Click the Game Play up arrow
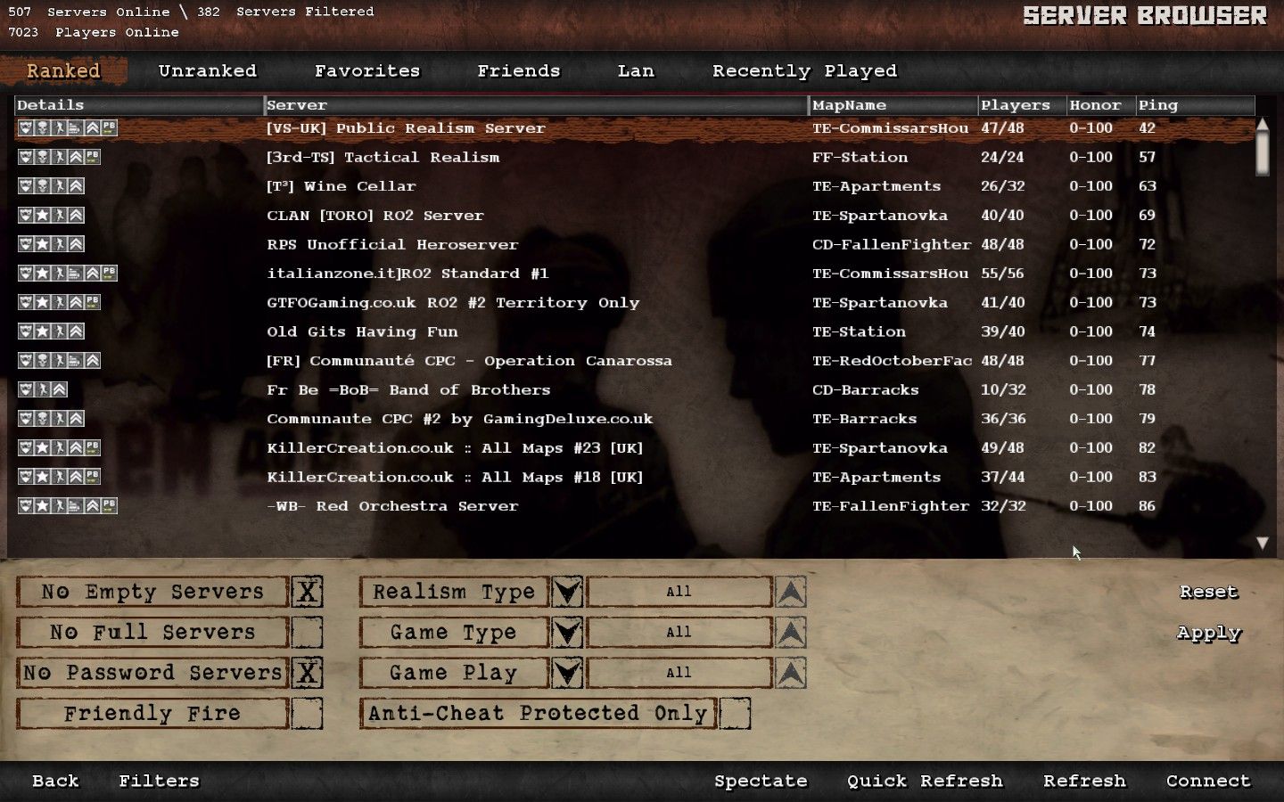1284x802 pixels. 791,673
